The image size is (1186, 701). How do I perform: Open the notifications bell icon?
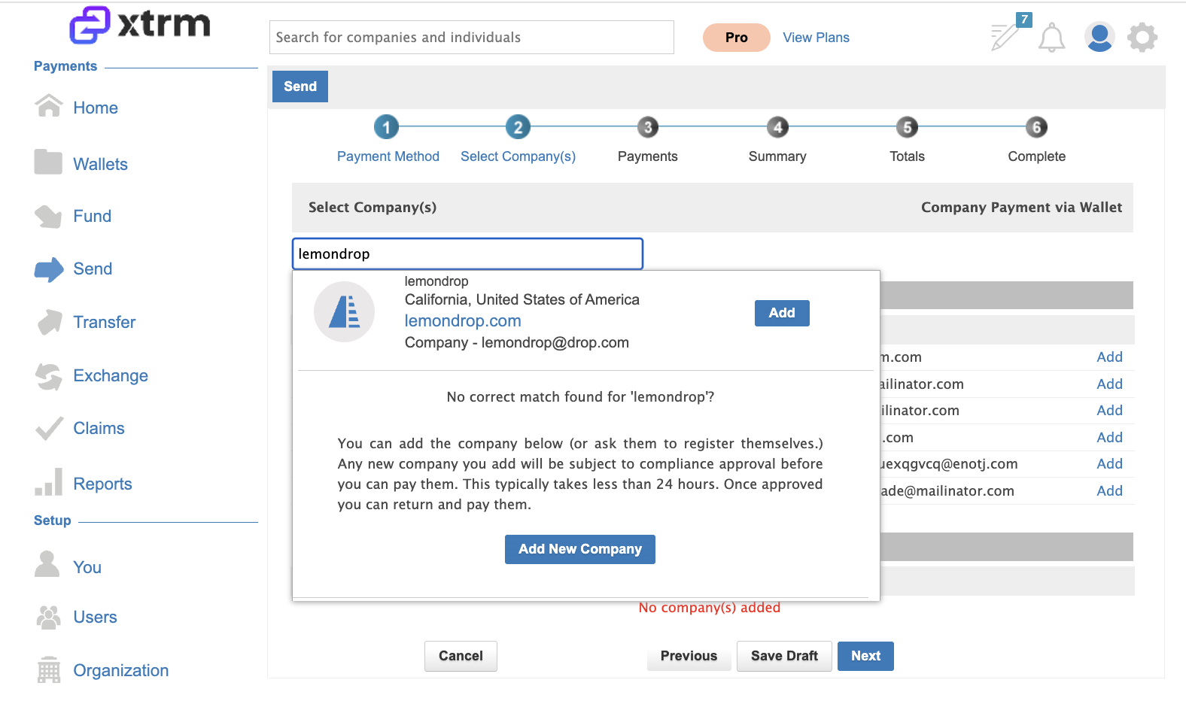(x=1052, y=37)
